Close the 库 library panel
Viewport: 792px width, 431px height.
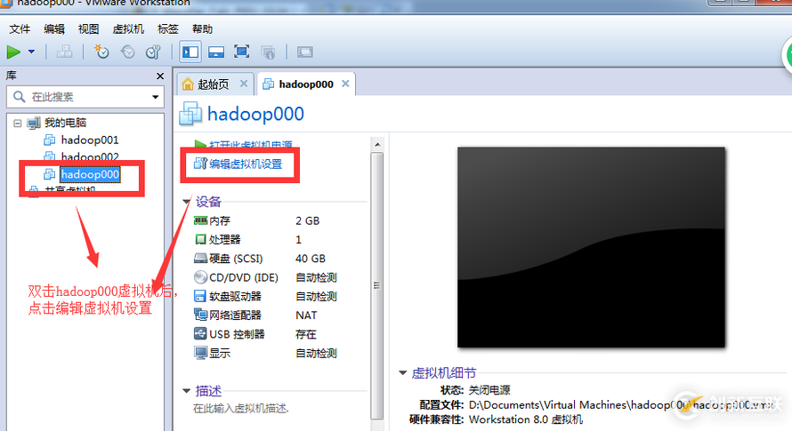tap(160, 76)
